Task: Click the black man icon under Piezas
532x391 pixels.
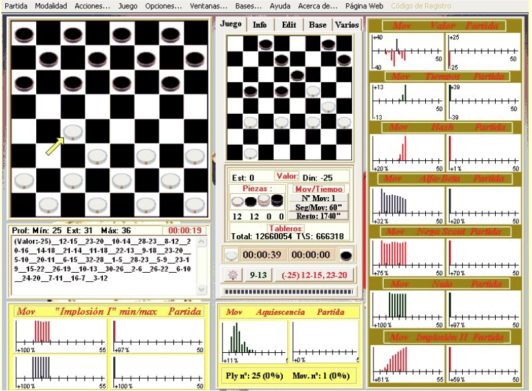Action: point(251,202)
